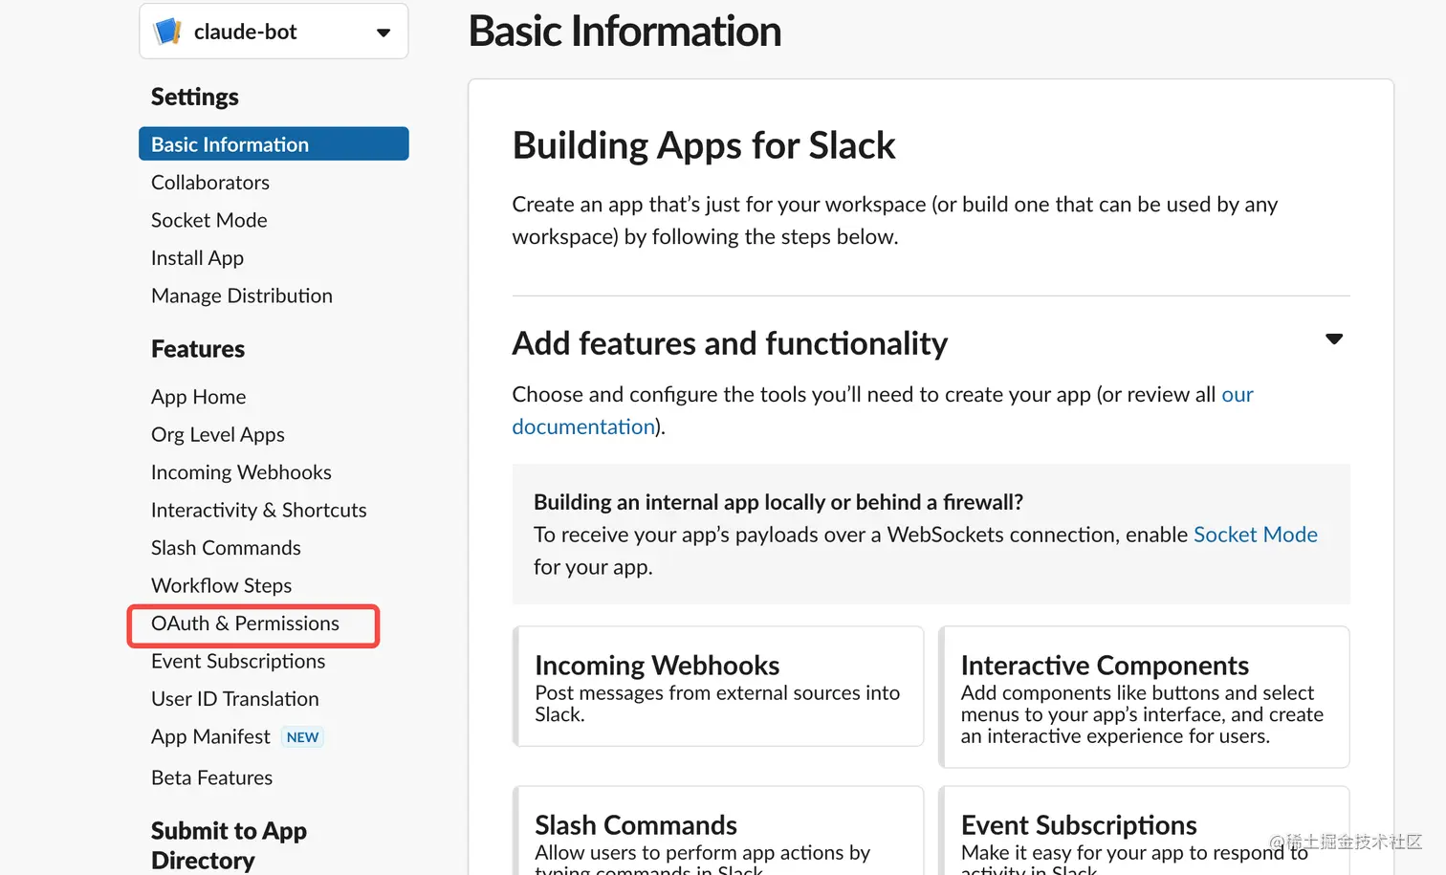Select Org Level Apps in sidebar
The image size is (1446, 875).
pos(218,435)
